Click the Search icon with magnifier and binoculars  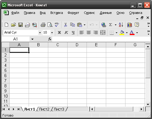point(34,25)
